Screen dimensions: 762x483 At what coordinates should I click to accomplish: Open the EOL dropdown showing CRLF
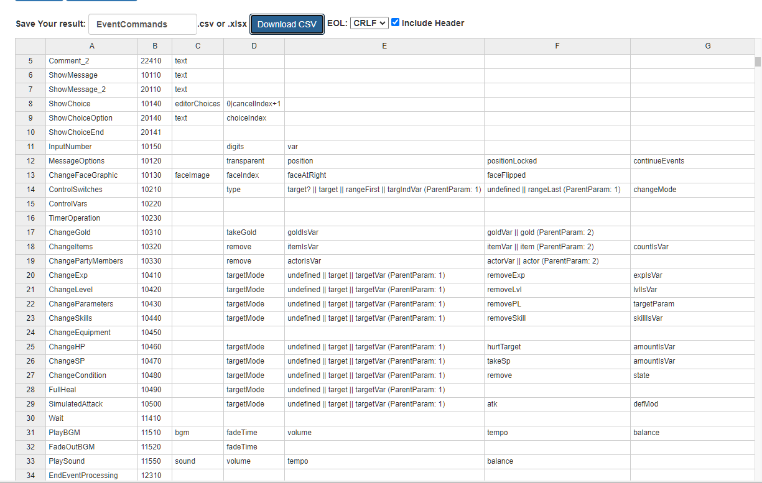369,23
